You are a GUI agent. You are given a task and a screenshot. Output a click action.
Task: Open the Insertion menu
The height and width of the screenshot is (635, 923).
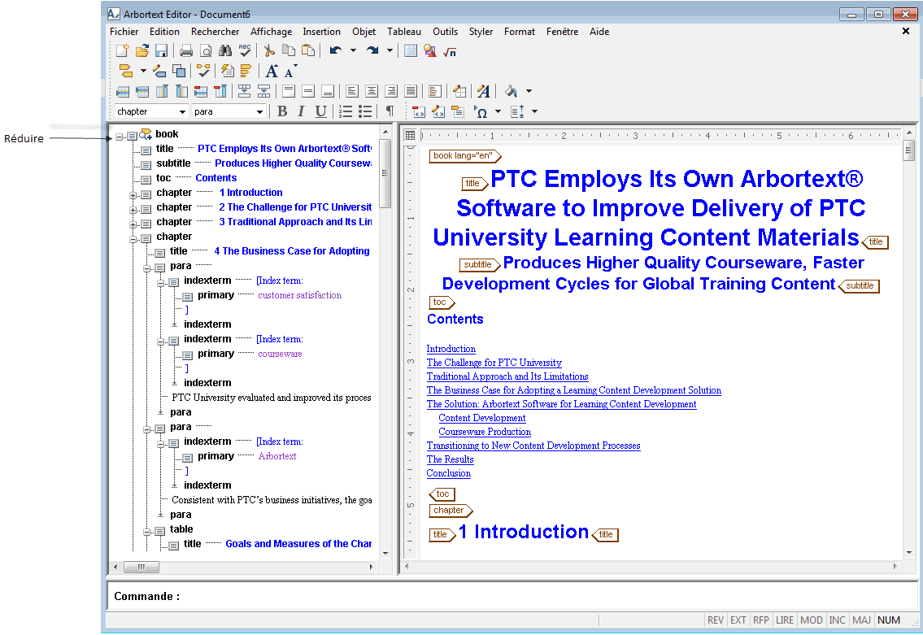(321, 32)
